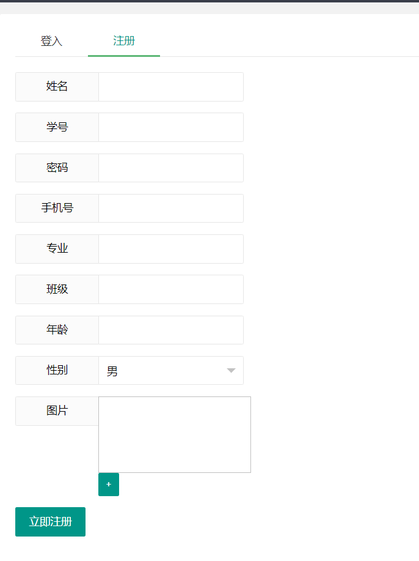Image resolution: width=419 pixels, height=561 pixels.
Task: Click the 专业 major input field
Action: (170, 248)
